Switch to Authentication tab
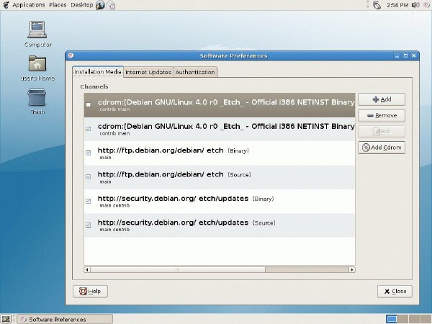432x324 pixels. (195, 72)
